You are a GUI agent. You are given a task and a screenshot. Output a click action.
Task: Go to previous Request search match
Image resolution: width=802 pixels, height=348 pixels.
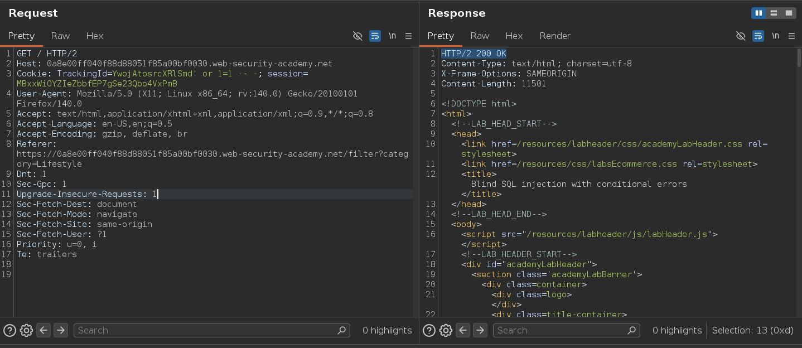click(x=44, y=330)
